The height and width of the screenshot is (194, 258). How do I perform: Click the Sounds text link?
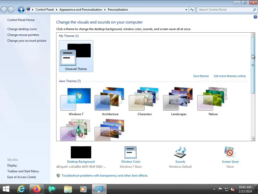click(x=180, y=162)
